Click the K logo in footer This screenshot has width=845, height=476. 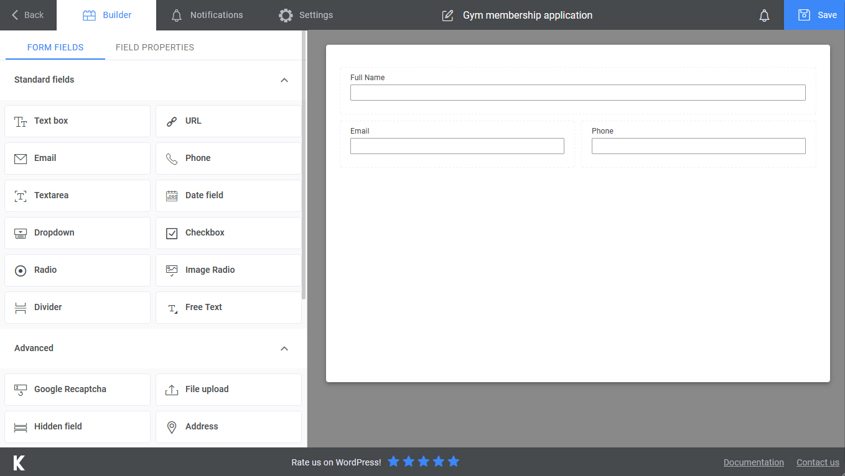click(x=19, y=462)
